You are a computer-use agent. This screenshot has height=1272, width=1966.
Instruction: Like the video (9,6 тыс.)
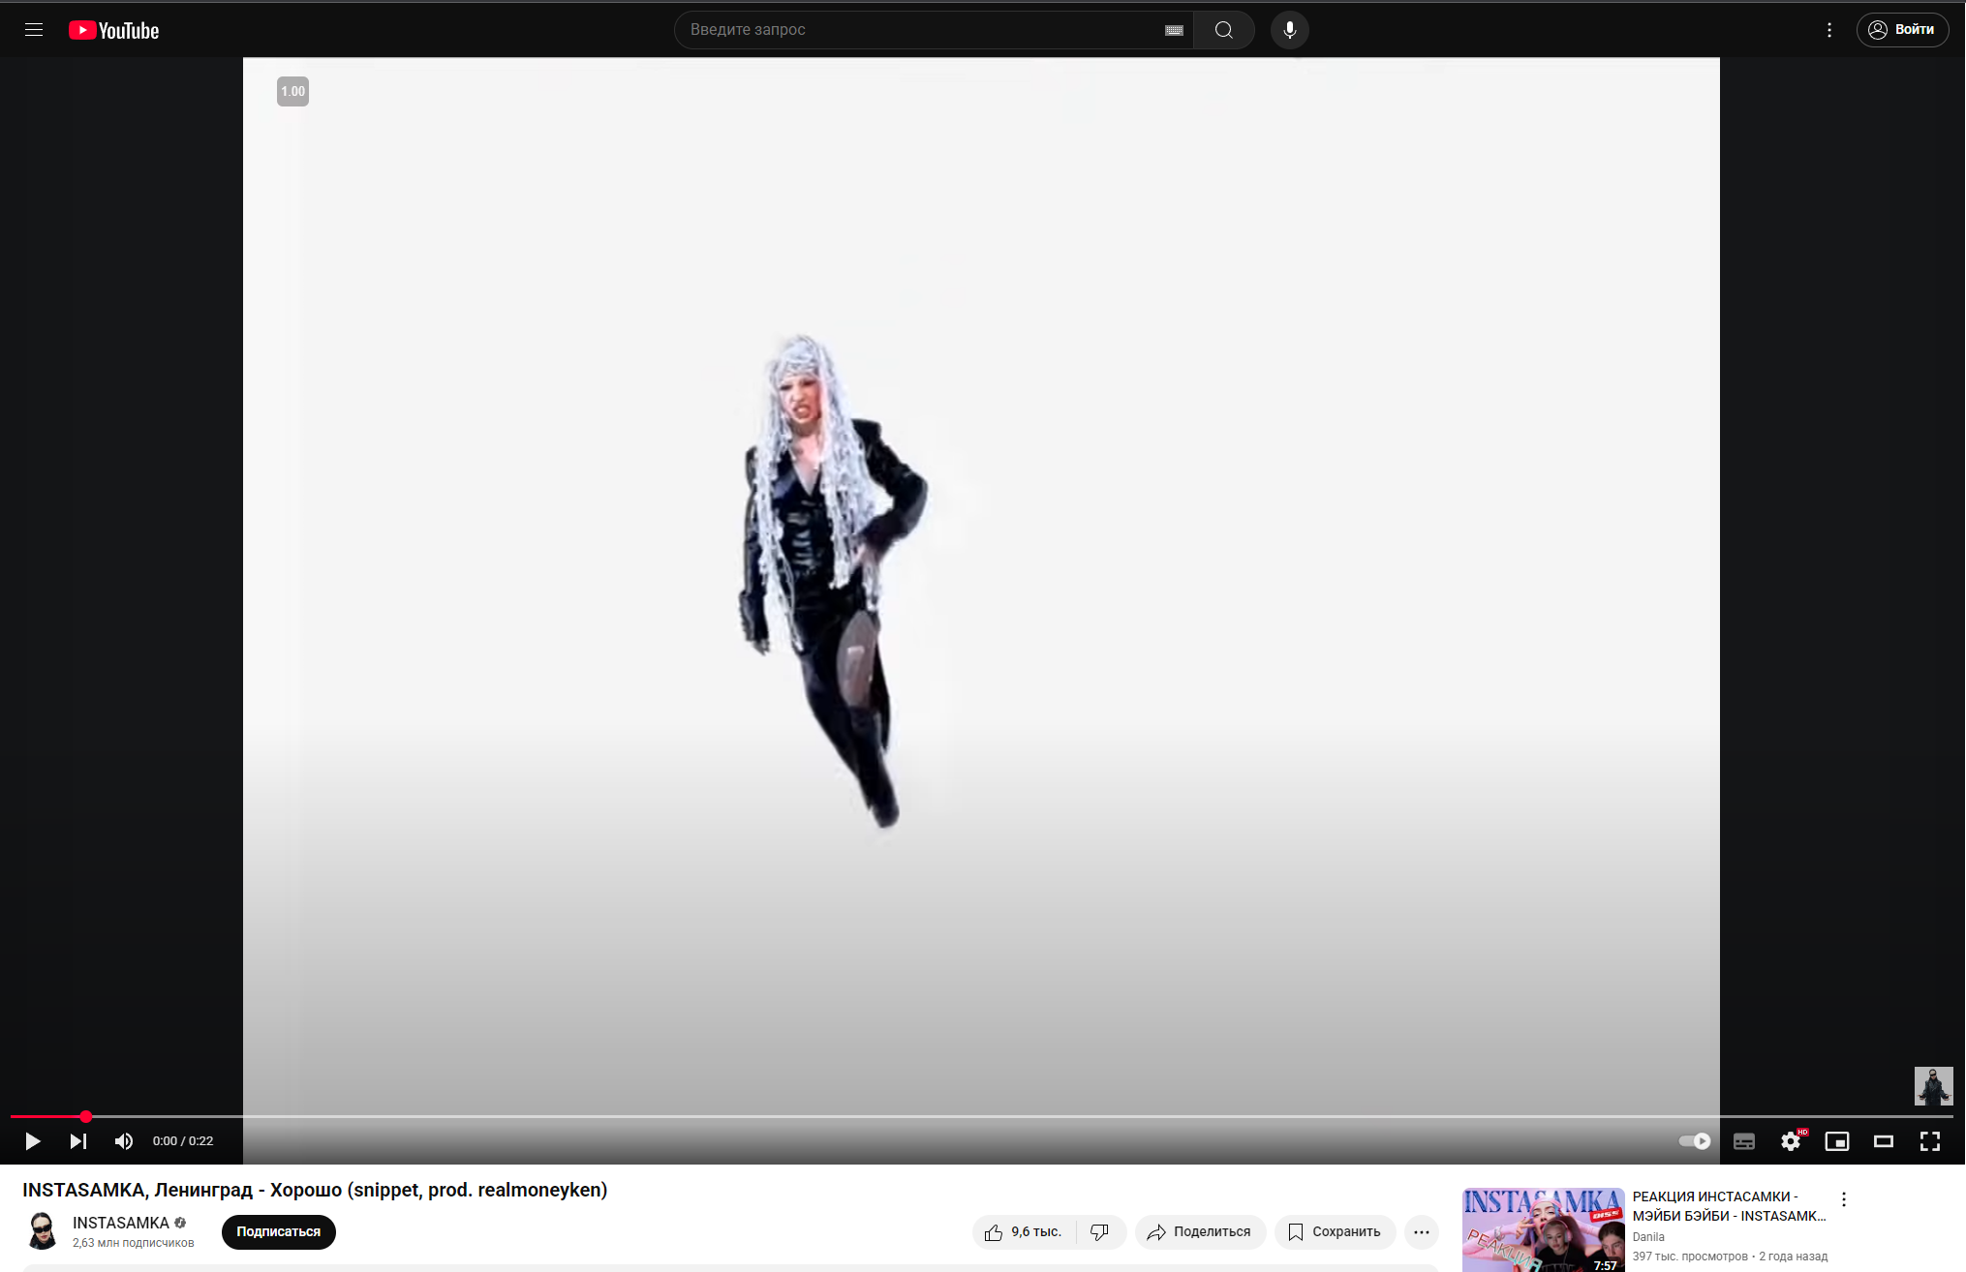1024,1232
